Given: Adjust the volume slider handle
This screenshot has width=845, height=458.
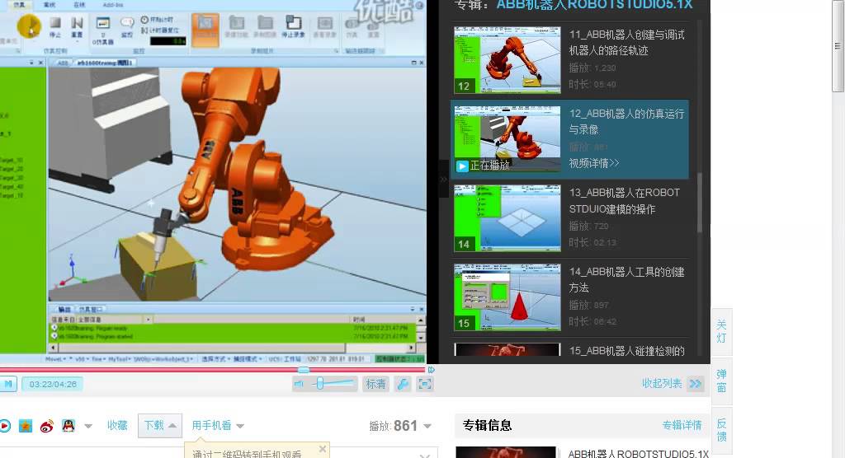Looking at the screenshot, I should (320, 383).
